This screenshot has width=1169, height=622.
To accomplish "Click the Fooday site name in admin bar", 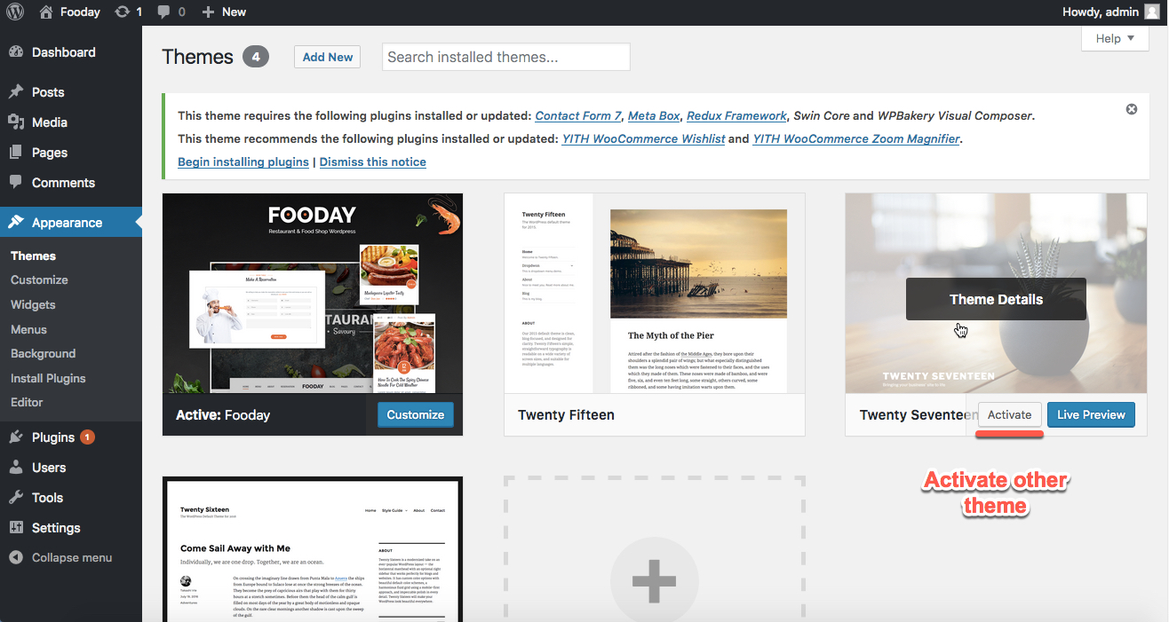I will (80, 12).
